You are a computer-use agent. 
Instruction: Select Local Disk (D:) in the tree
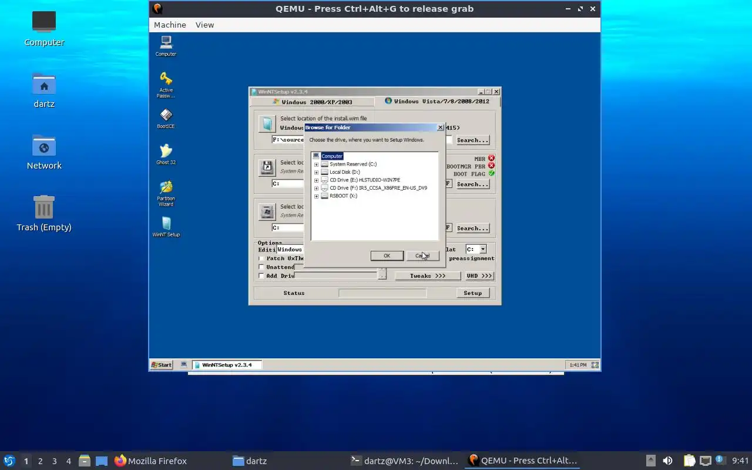click(344, 172)
